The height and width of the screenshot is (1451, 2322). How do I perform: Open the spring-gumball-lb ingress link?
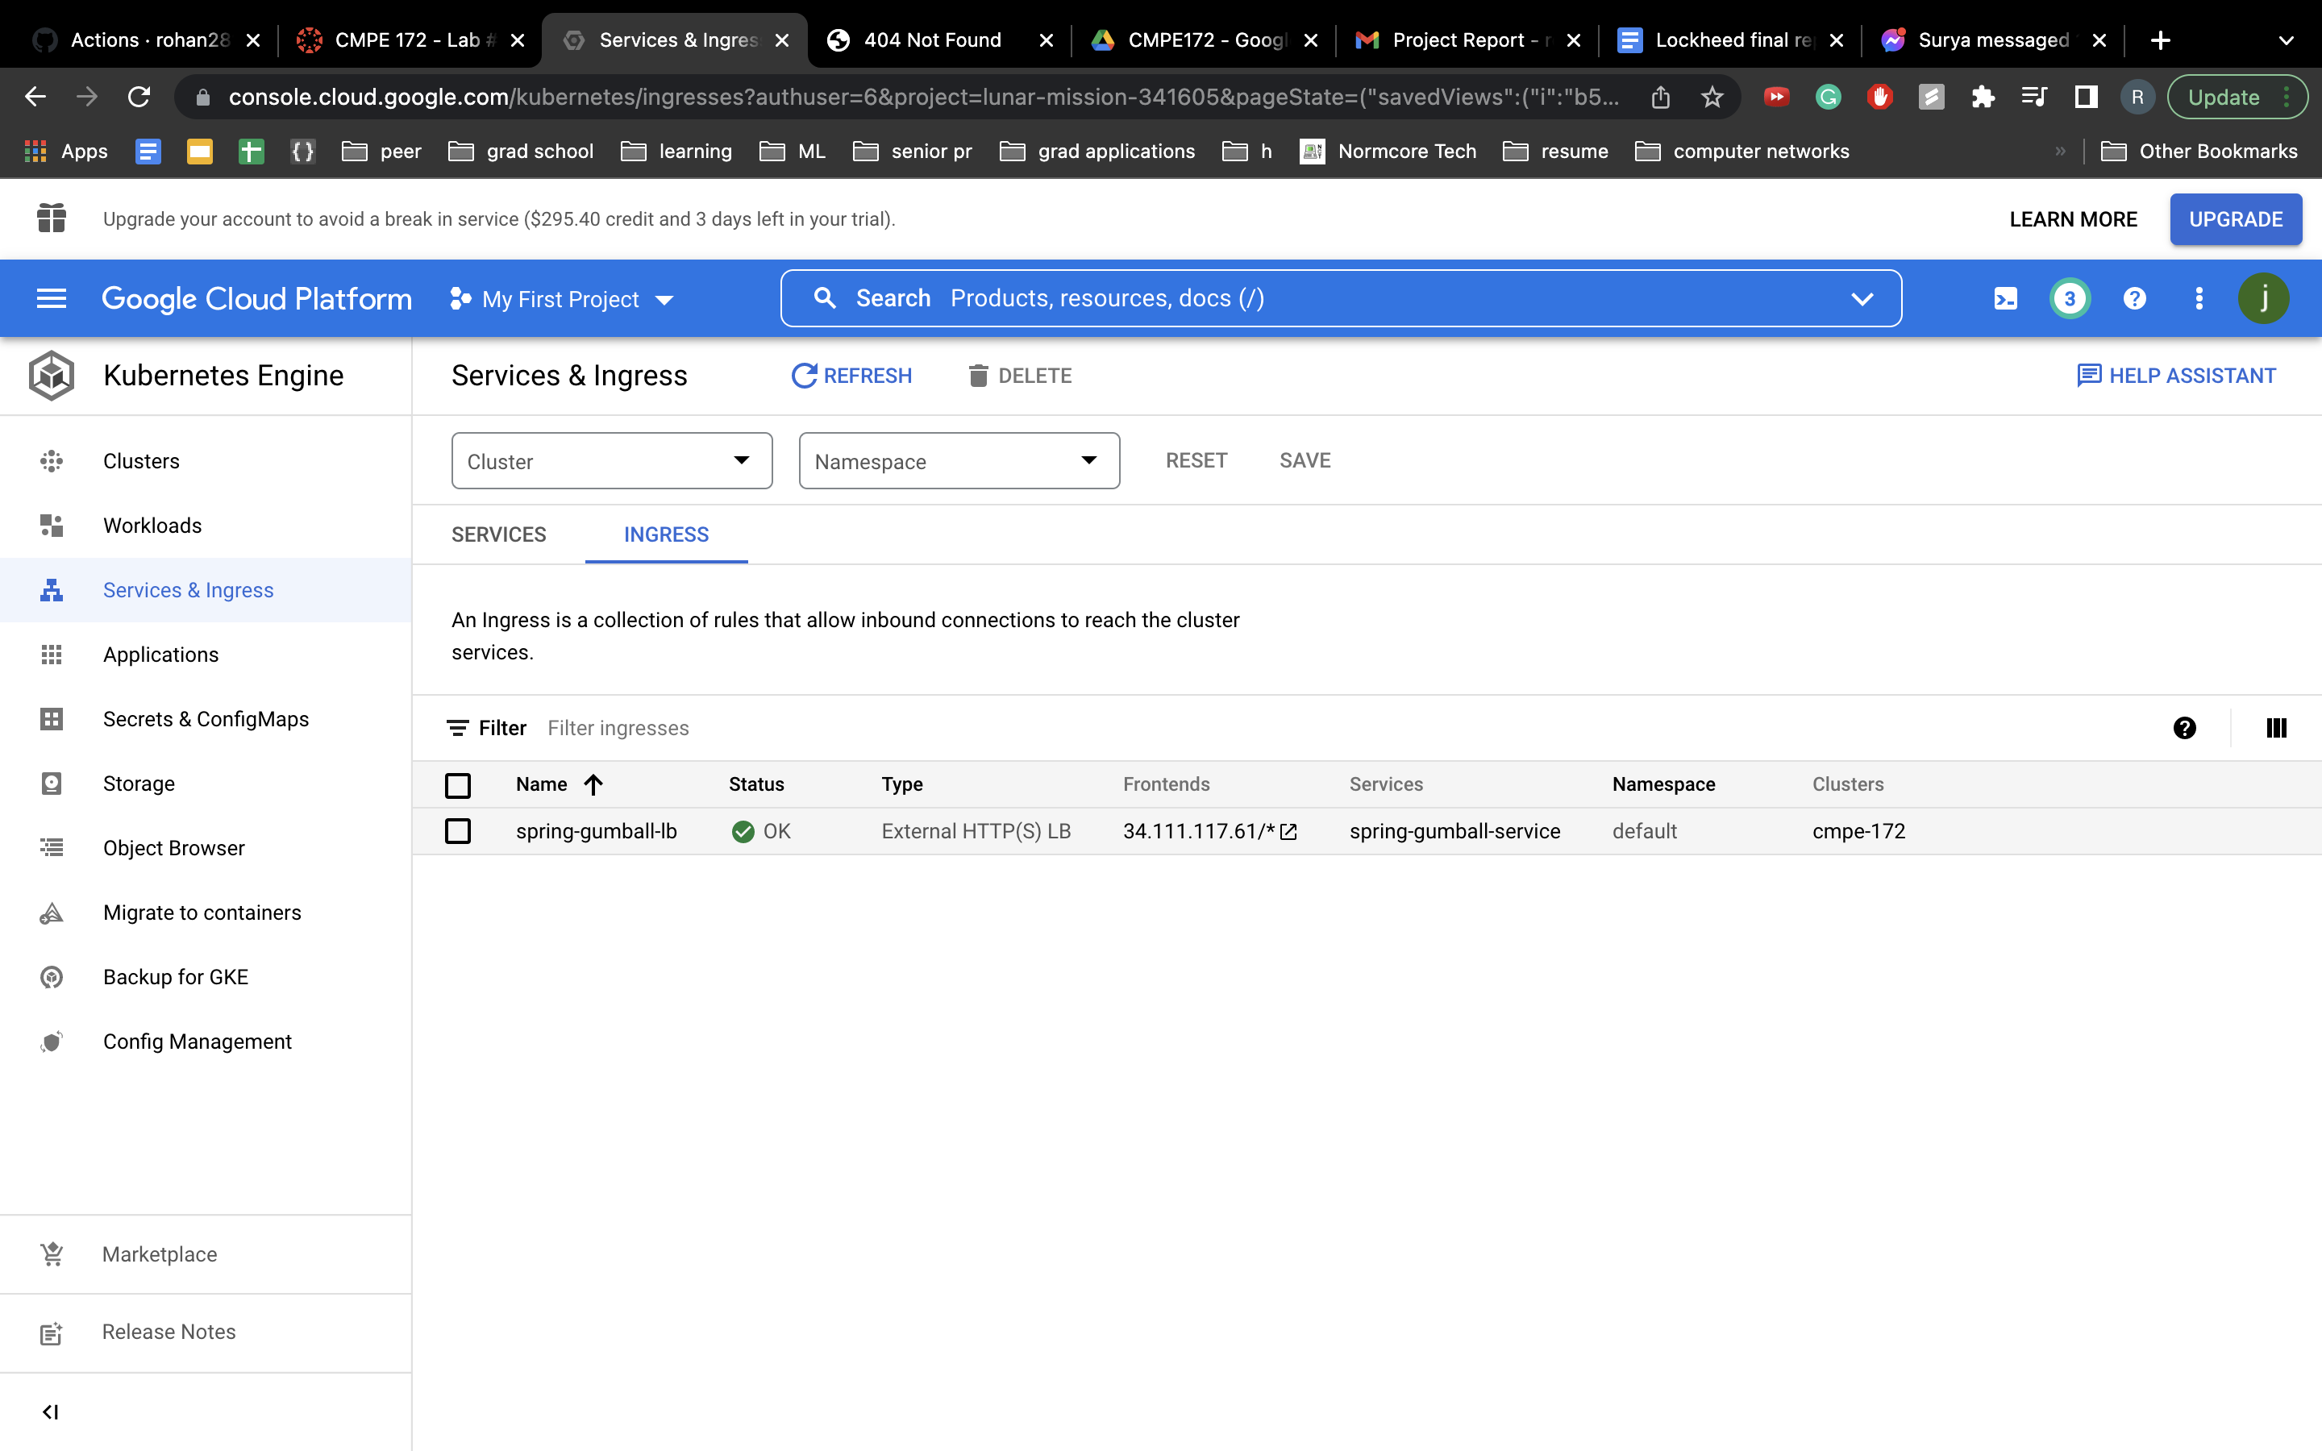(x=596, y=831)
